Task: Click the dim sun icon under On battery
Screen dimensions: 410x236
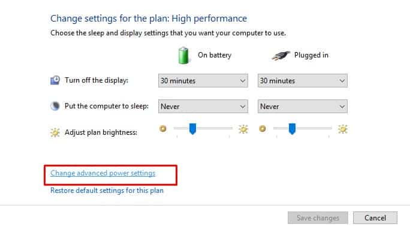Action: click(x=163, y=129)
